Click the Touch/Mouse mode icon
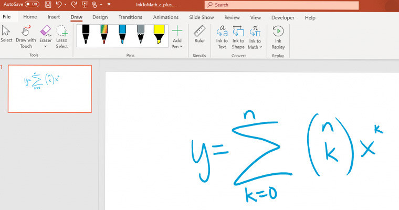 pos(94,4)
